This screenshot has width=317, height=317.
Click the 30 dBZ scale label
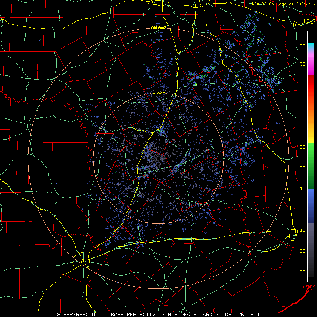tap(303, 147)
